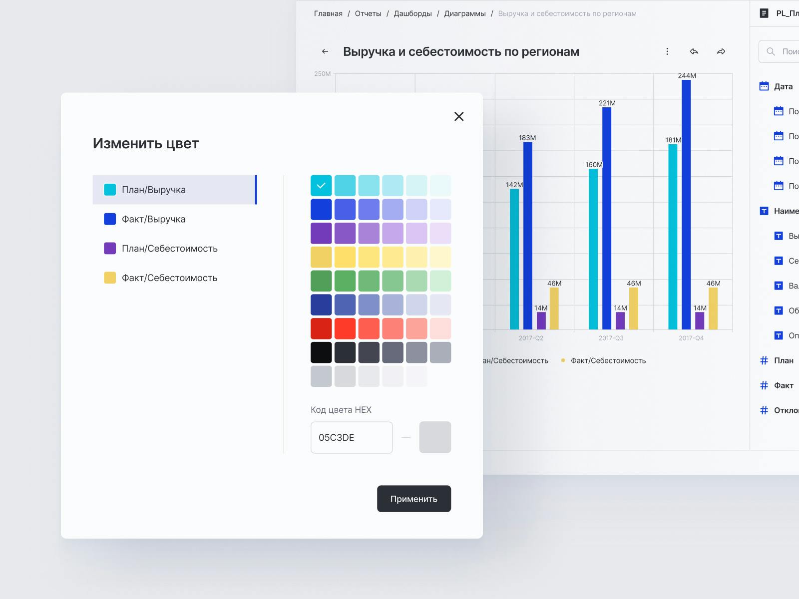Click the T icon beside Наиме field group
The height and width of the screenshot is (599, 799).
click(x=764, y=211)
